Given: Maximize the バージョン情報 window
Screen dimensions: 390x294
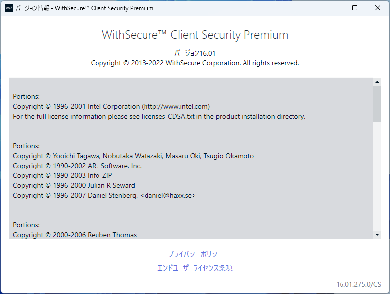Looking at the screenshot, I should [x=355, y=8].
